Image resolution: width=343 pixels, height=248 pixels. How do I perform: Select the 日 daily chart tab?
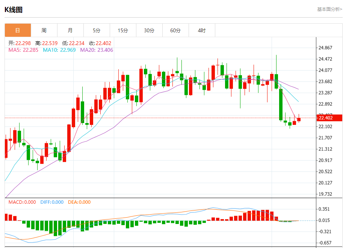(18, 30)
